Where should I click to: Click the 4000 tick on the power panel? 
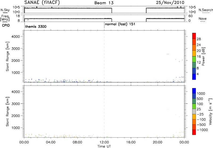click(x=15, y=37)
